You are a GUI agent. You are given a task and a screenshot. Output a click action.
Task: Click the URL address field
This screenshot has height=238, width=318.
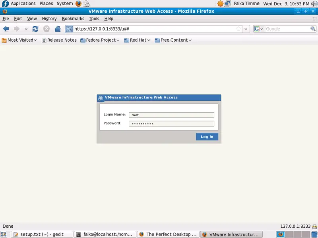tap(154, 29)
